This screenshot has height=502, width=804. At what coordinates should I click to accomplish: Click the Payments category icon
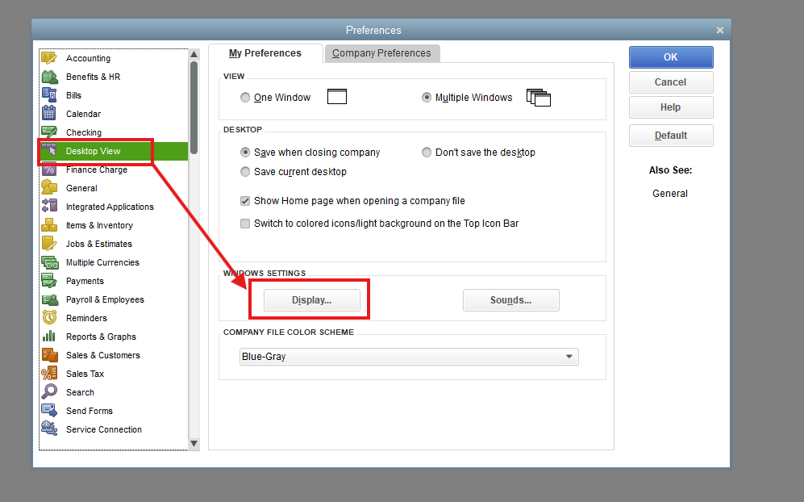tap(49, 281)
